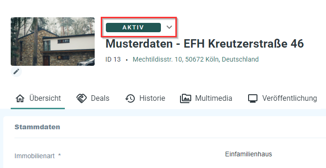Switch to the Übersicht tab

[x=38, y=98]
